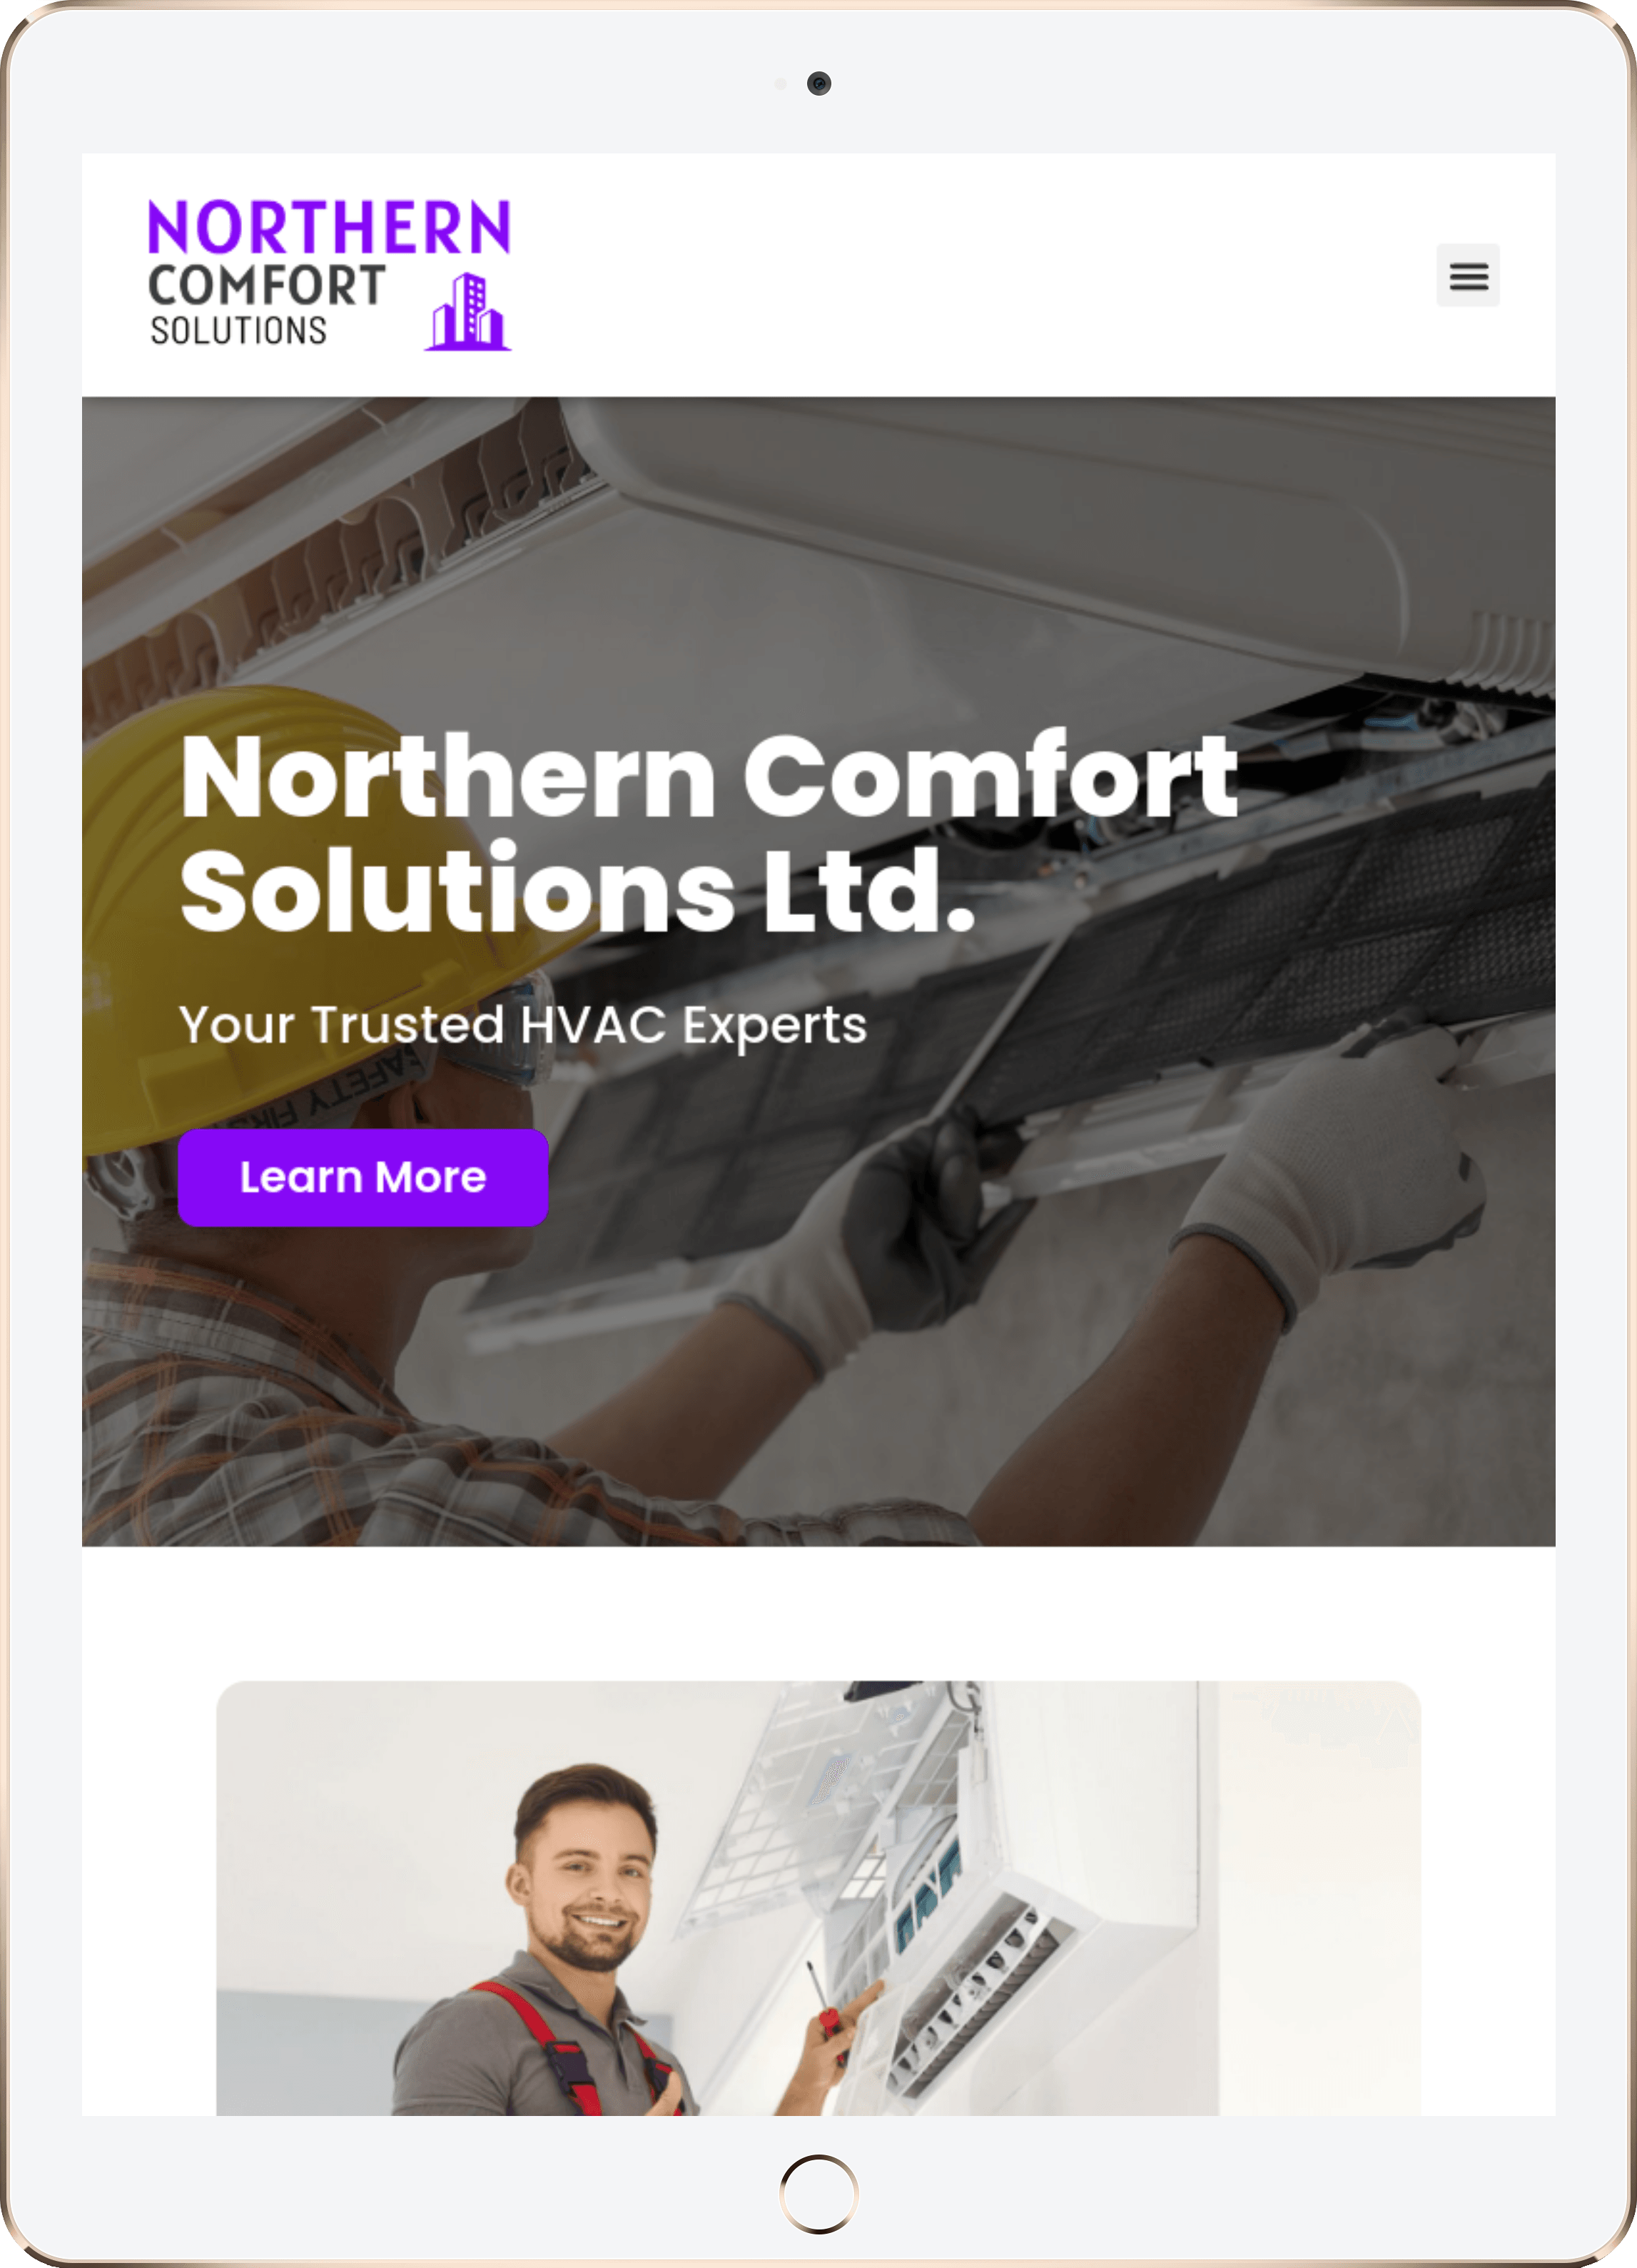The height and width of the screenshot is (2268, 1637).
Task: Click the white gloved hand holding filter
Action: (x=1340, y=1160)
